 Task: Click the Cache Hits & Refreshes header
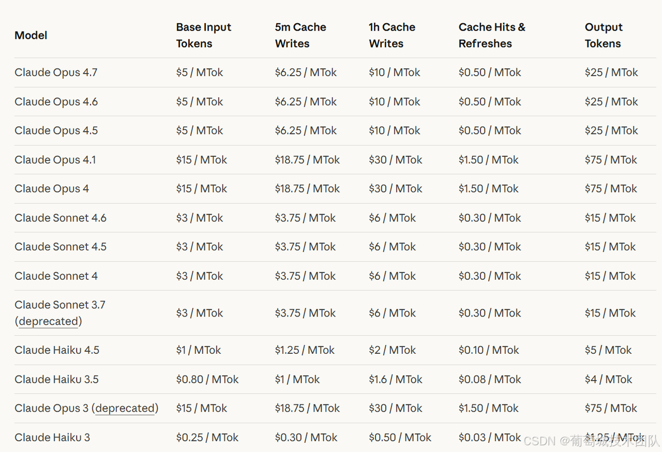pyautogui.click(x=492, y=35)
